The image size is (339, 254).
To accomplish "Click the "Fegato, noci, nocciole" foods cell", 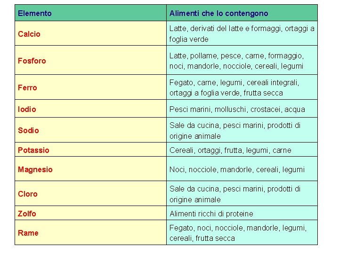I will 238,233.
